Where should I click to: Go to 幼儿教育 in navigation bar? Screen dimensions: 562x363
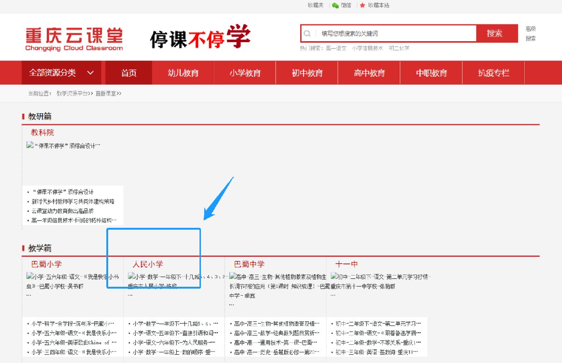(183, 73)
